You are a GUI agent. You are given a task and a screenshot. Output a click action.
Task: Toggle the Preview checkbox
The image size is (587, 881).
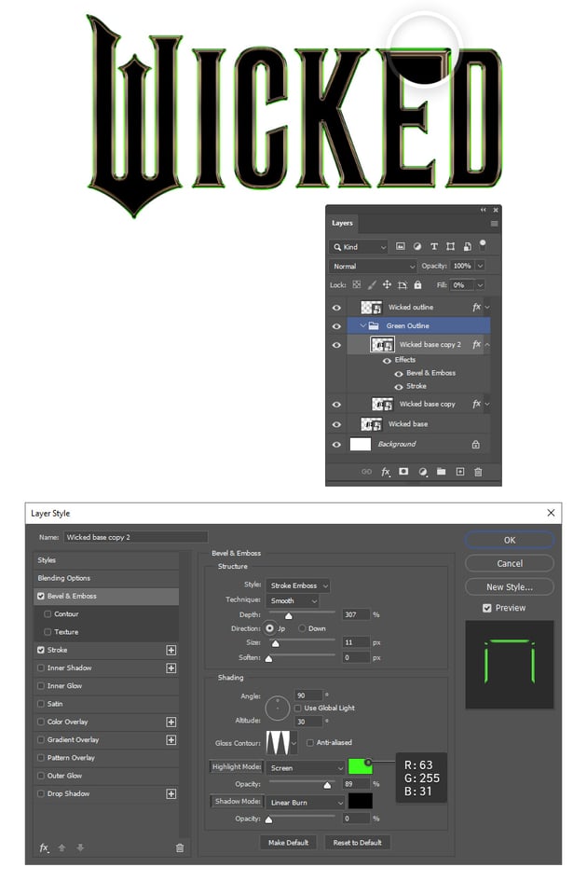tap(487, 608)
